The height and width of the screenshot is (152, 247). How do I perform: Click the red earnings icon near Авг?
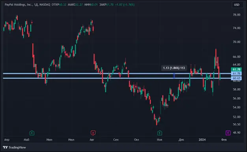point(93,133)
